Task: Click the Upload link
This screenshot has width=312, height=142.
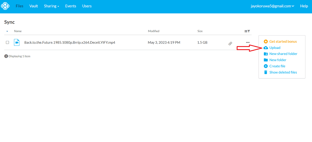Action: (275, 48)
